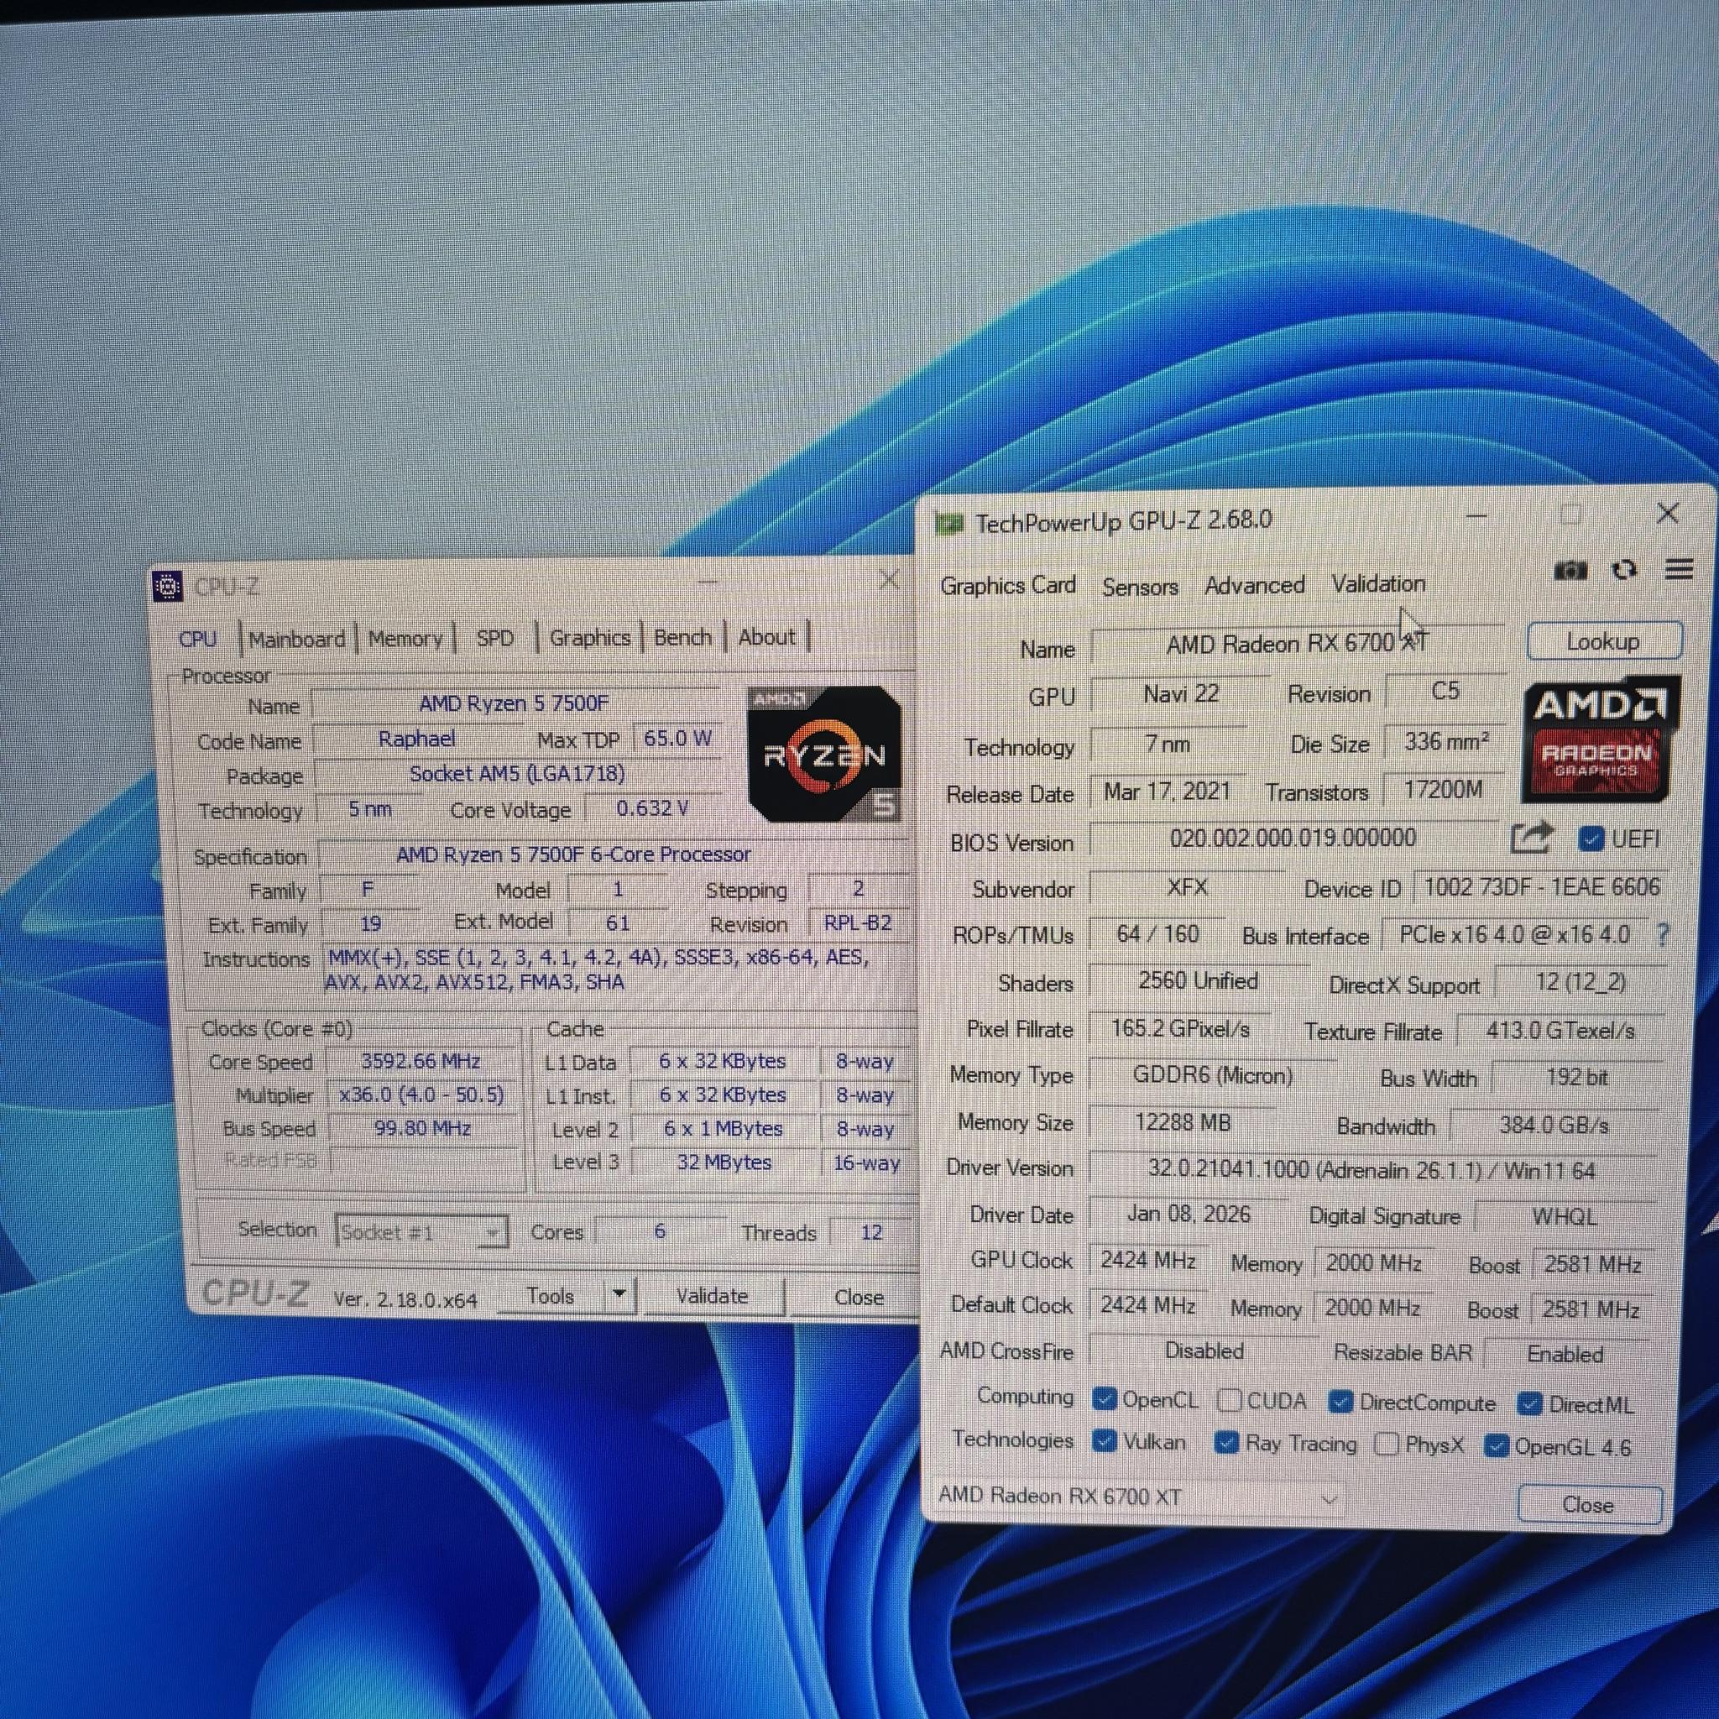The image size is (1719, 1719).
Task: Click the Multiplier value x36.0
Action: coord(421,1095)
